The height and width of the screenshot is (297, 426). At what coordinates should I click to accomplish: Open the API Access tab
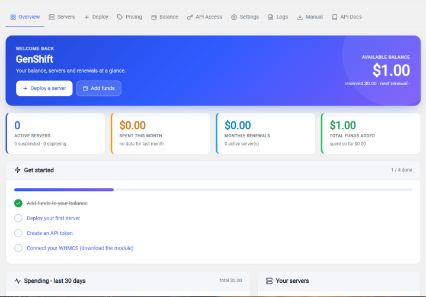[x=204, y=17]
